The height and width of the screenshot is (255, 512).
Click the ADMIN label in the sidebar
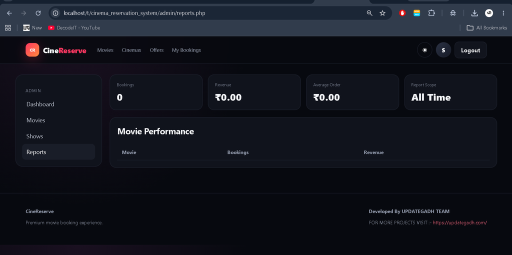pos(33,91)
